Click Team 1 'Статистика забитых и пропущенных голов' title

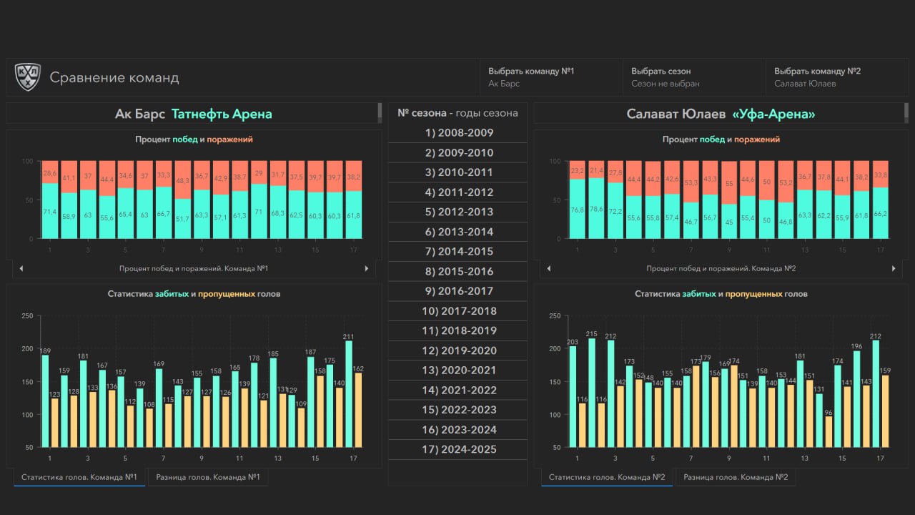point(194,294)
